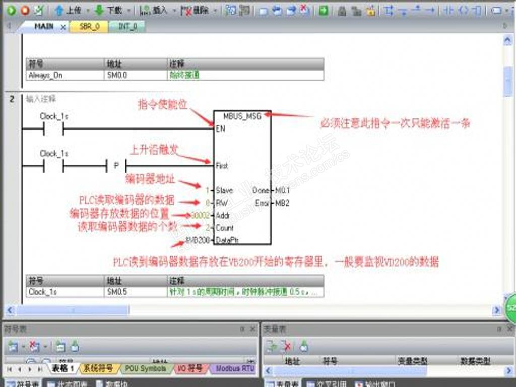Click the program status monitoring icon

coord(231,11)
